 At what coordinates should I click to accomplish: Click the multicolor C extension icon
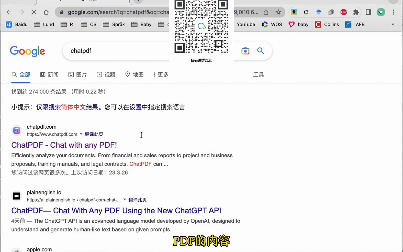click(306, 12)
